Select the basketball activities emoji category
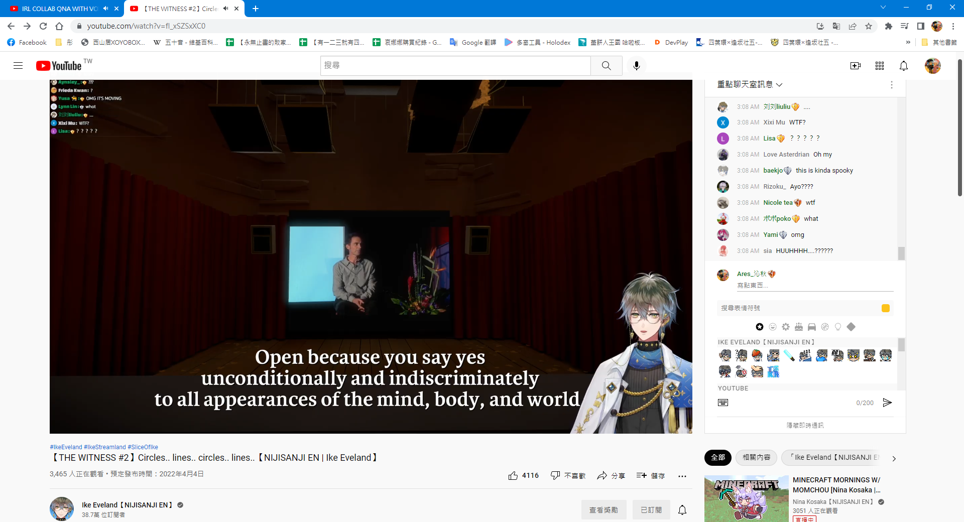 tap(825, 327)
